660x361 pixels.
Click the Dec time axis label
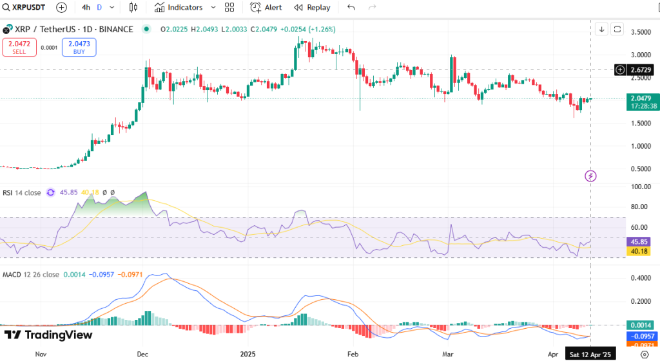[142, 354]
